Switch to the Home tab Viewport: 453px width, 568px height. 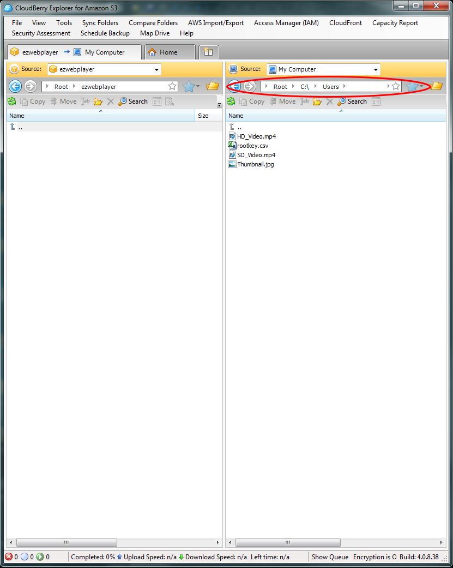170,52
